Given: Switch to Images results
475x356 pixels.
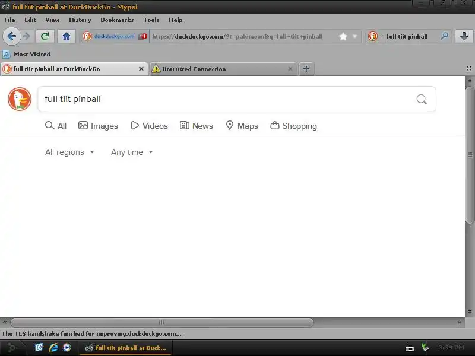Looking at the screenshot, I should coord(98,126).
